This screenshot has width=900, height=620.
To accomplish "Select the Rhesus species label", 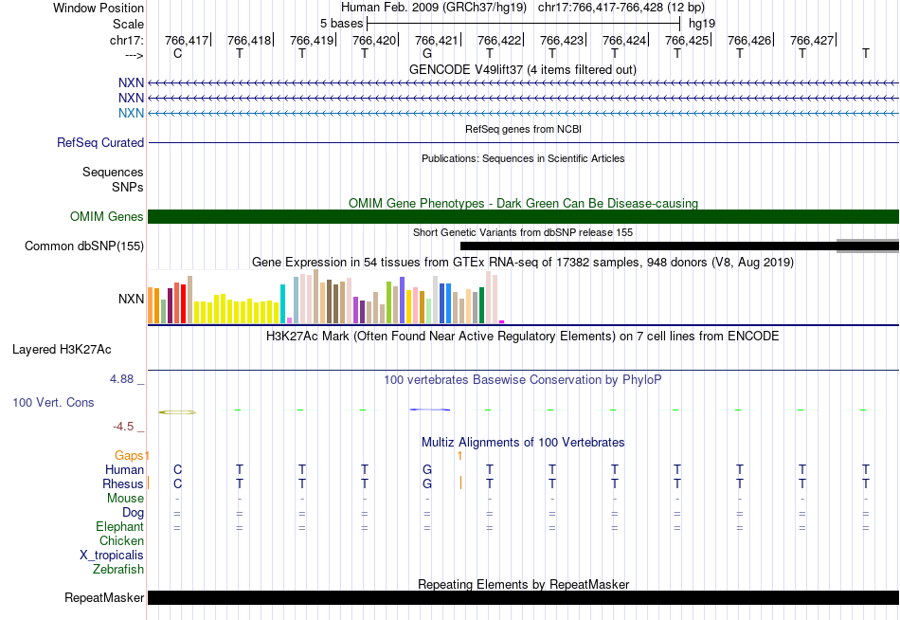I will point(123,483).
